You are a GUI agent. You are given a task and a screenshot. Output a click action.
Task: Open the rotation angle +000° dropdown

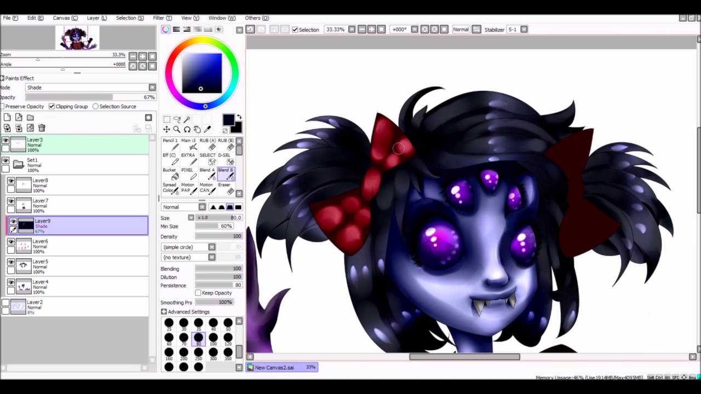coord(415,30)
